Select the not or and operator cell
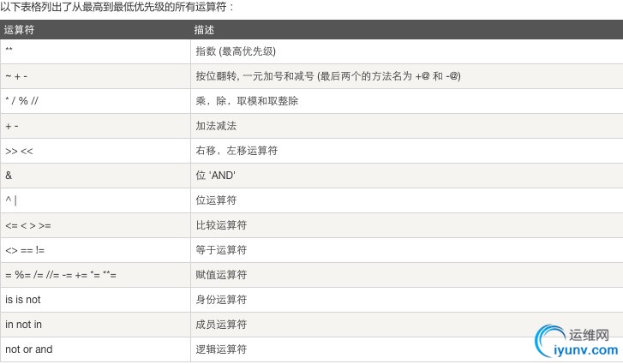Screen dimensions: 623x364 tap(28, 349)
